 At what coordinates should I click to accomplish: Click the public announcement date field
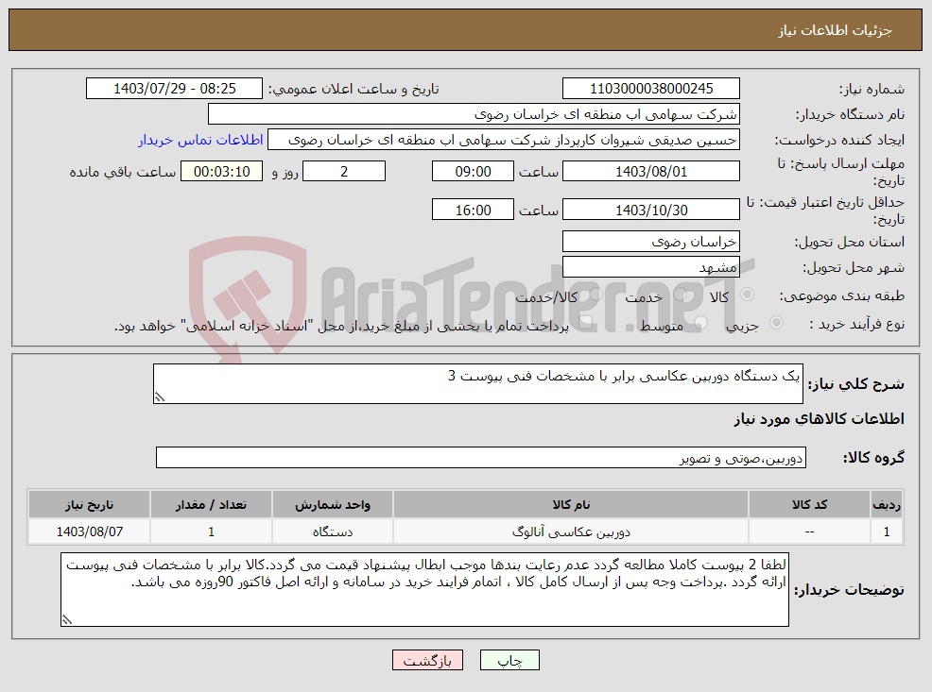coord(174,89)
